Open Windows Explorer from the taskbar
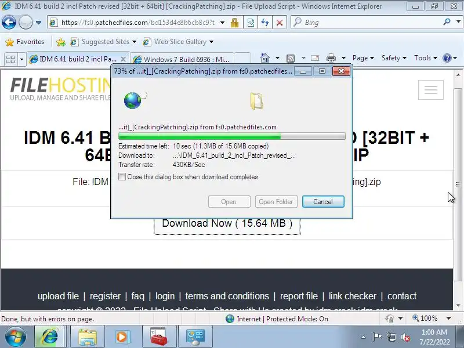The height and width of the screenshot is (348, 464). [x=88, y=336]
